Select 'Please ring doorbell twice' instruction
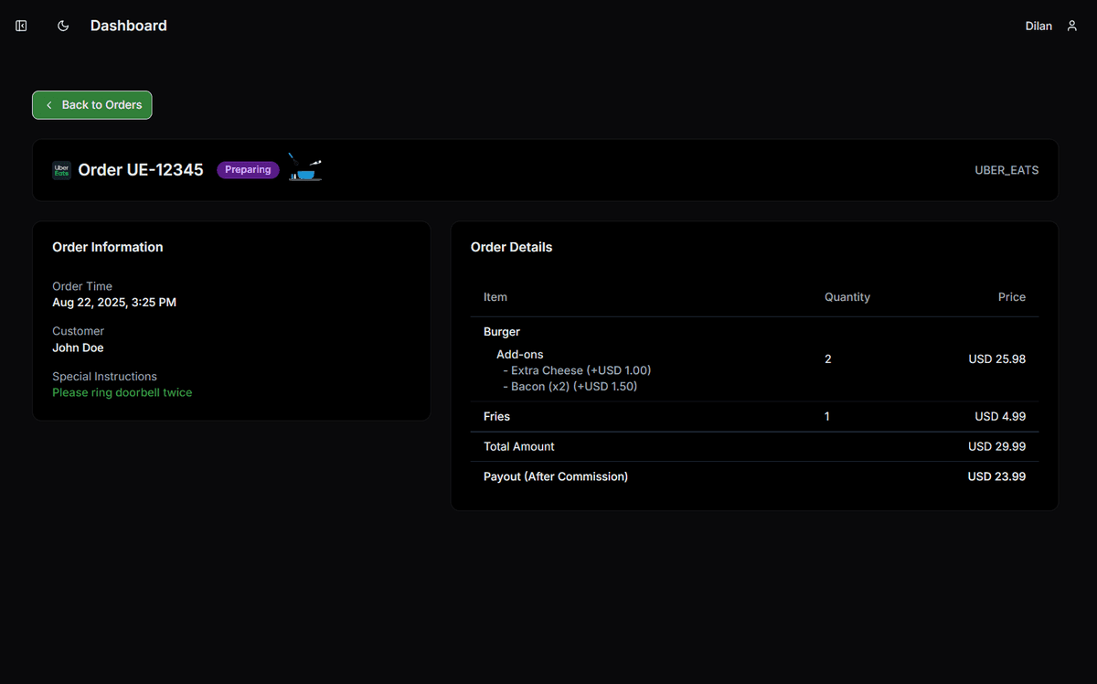Image resolution: width=1097 pixels, height=684 pixels. (x=122, y=392)
